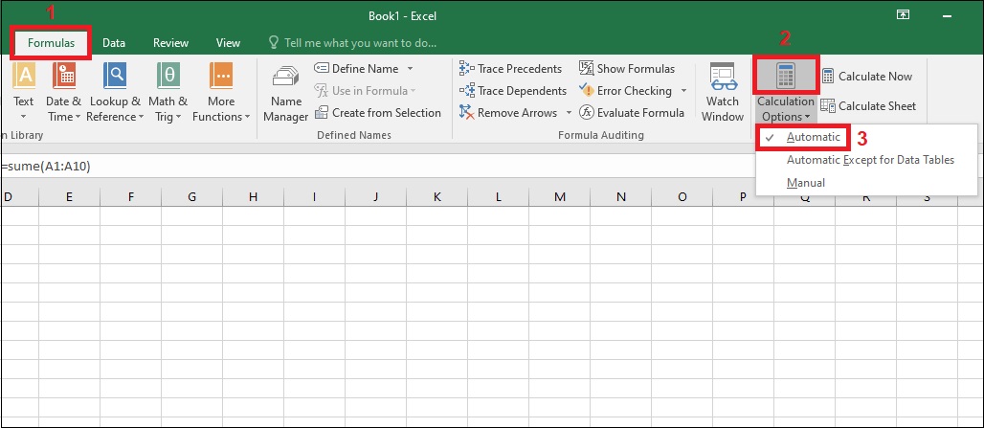Viewport: 984px width, 428px height.
Task: Click Trace Precedents
Action: point(511,68)
